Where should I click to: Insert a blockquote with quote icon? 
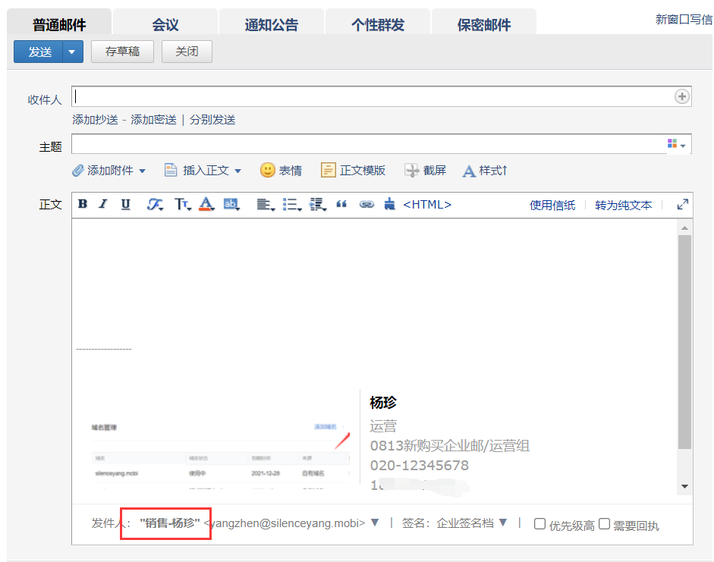coord(341,204)
